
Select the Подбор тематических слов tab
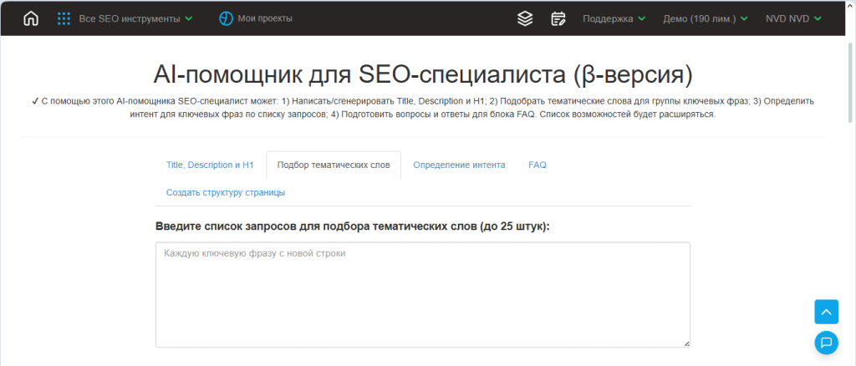coord(334,165)
